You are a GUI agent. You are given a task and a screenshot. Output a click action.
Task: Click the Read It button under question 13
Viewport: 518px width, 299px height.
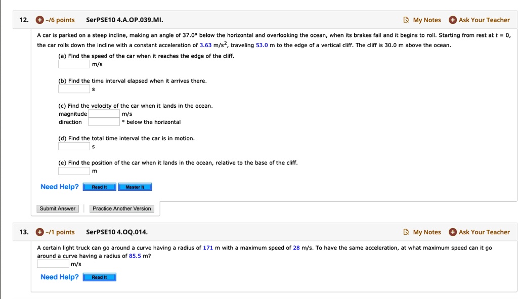tap(99, 277)
